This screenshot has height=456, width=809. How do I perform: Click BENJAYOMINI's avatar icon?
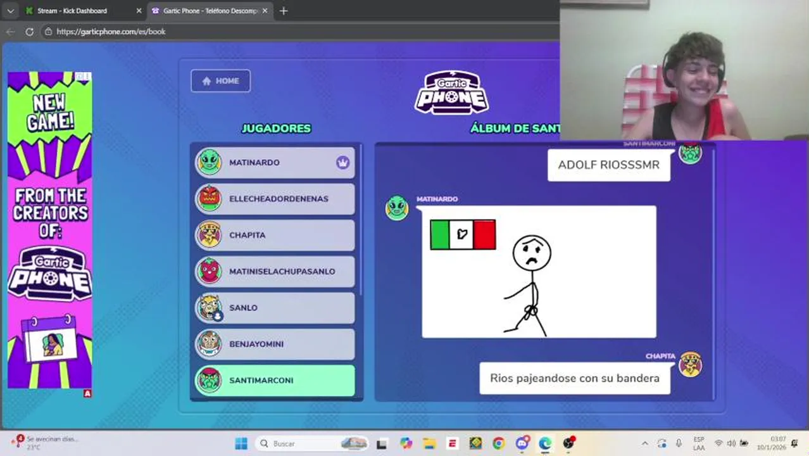pyautogui.click(x=209, y=343)
